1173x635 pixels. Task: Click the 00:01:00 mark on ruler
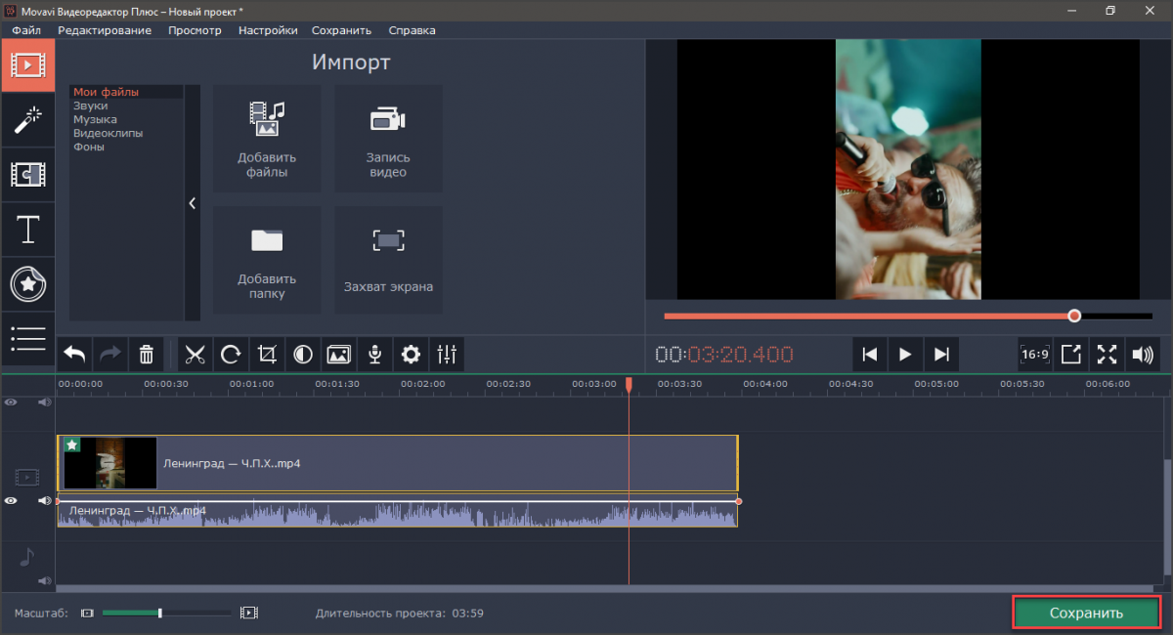(252, 384)
